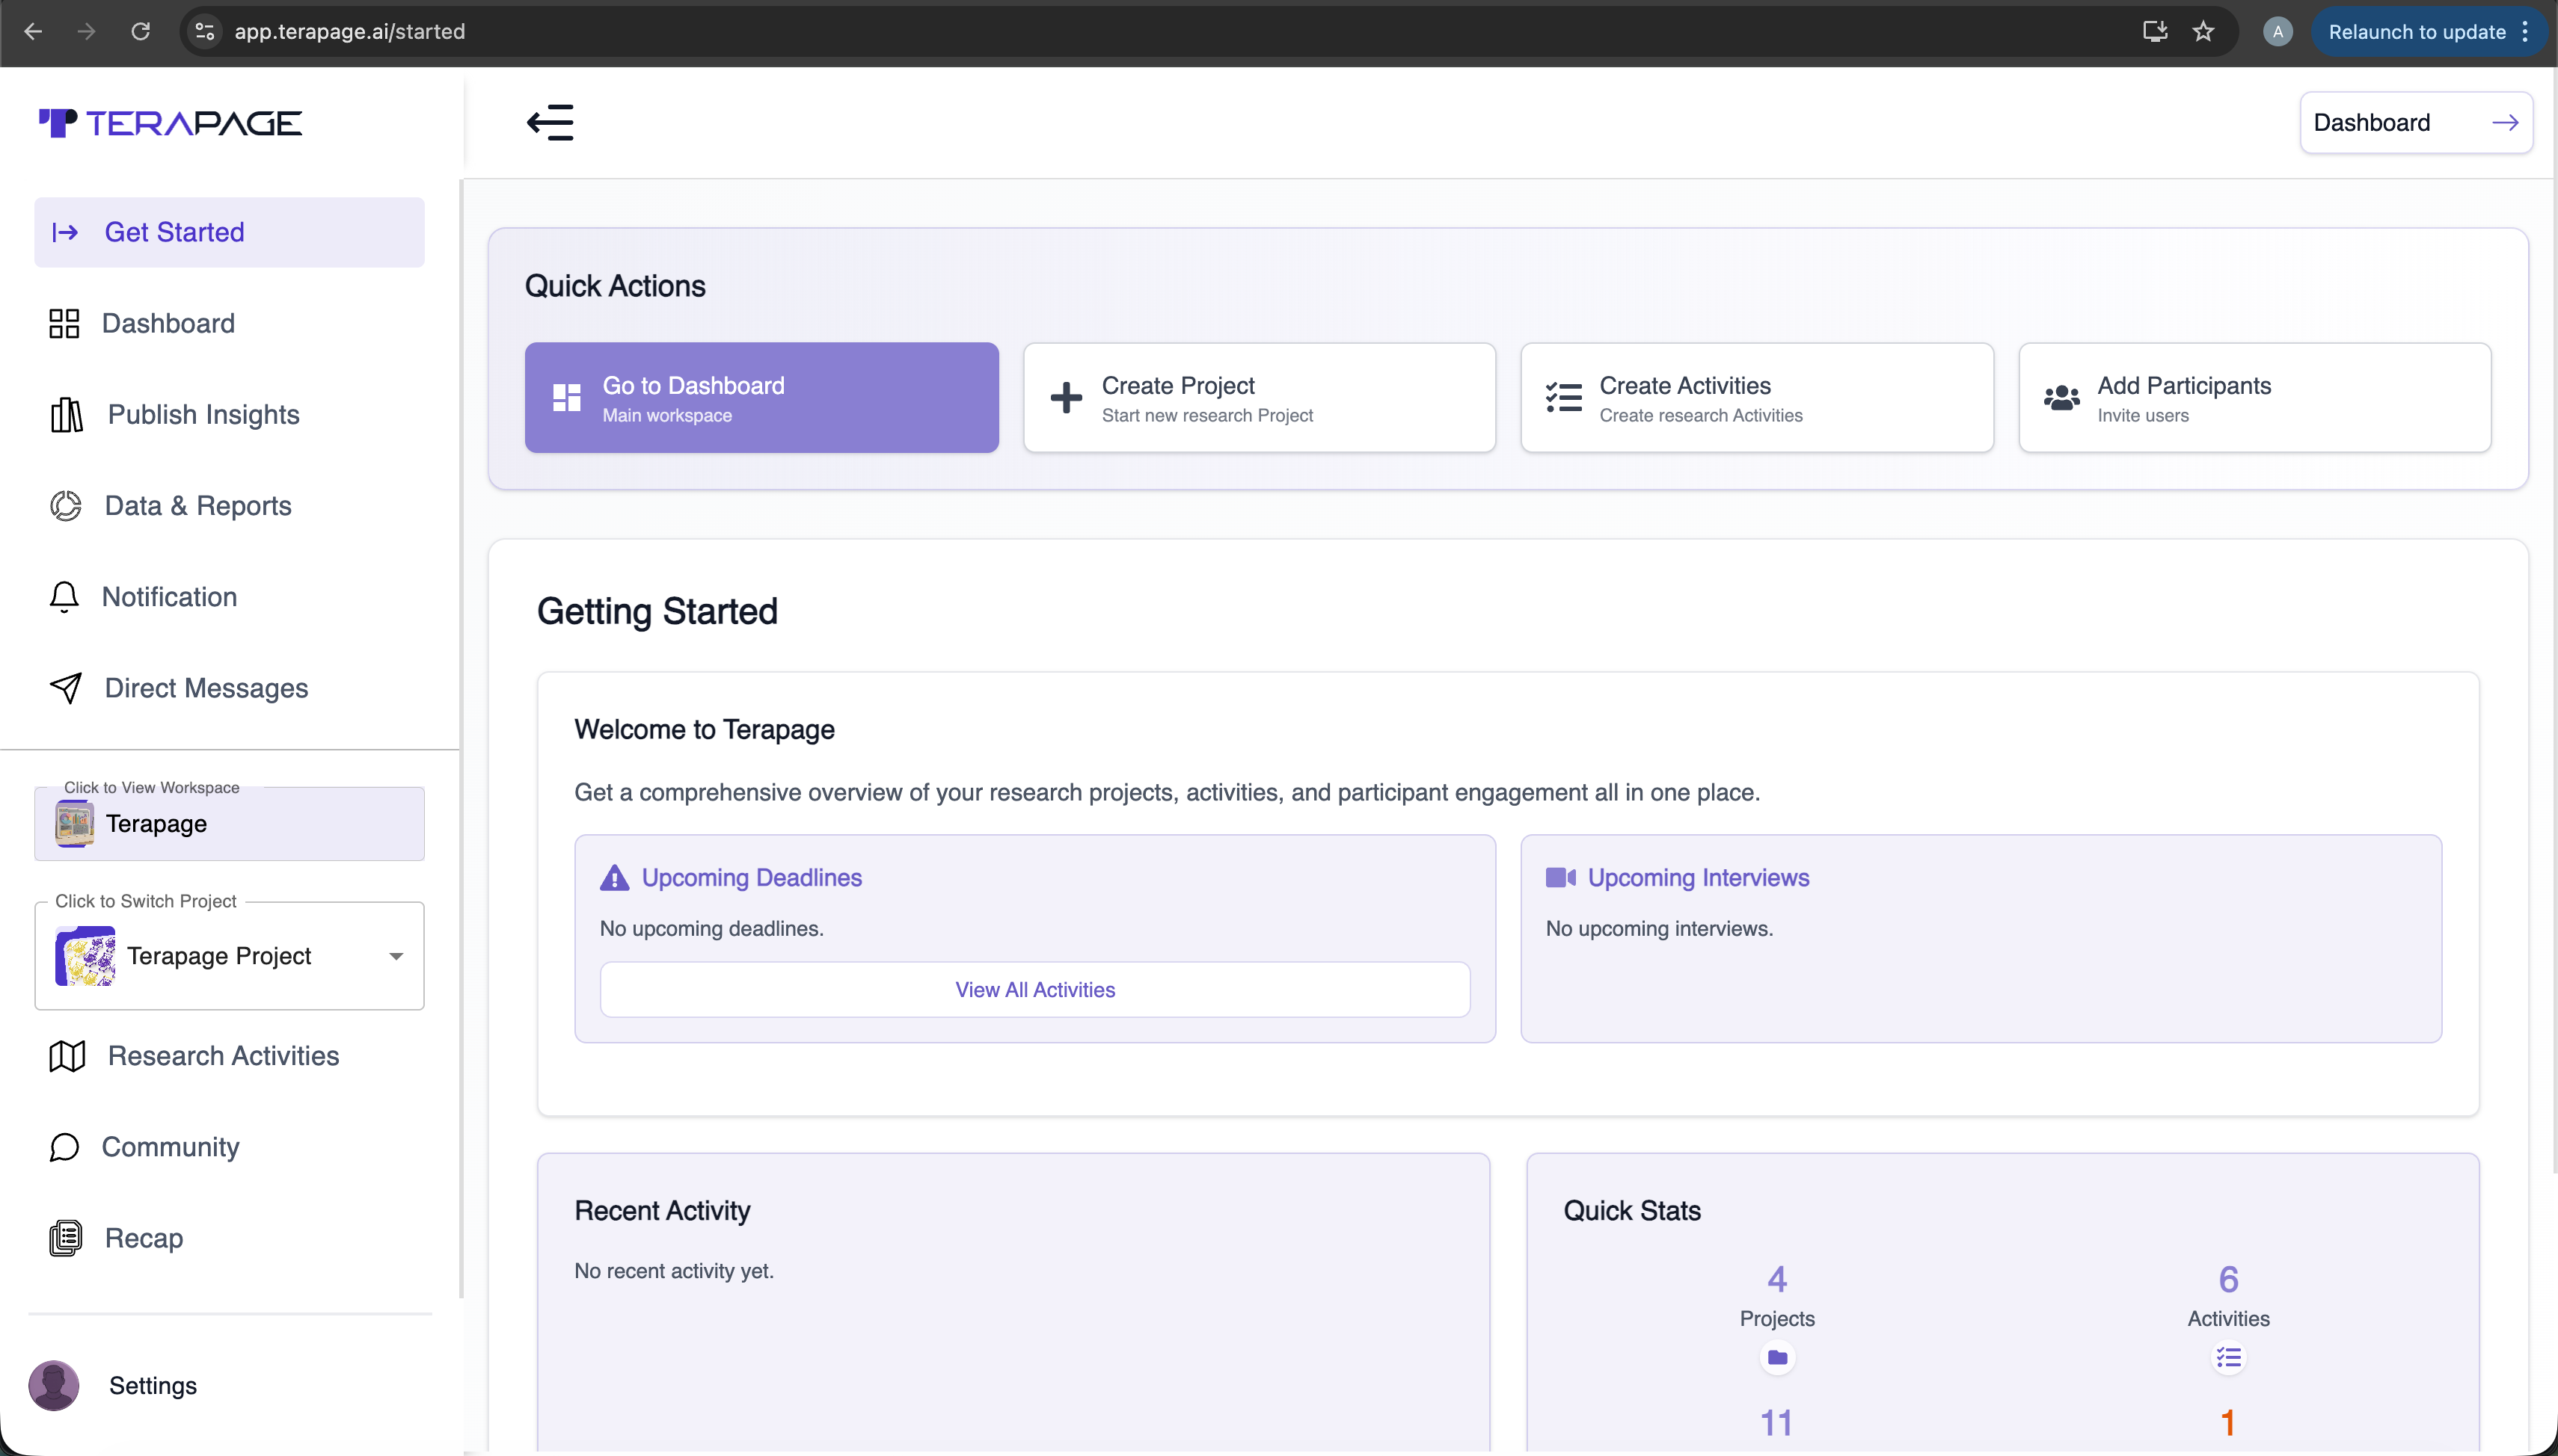Open Data & Reports in the sidebar
The image size is (2558, 1456).
coord(198,506)
